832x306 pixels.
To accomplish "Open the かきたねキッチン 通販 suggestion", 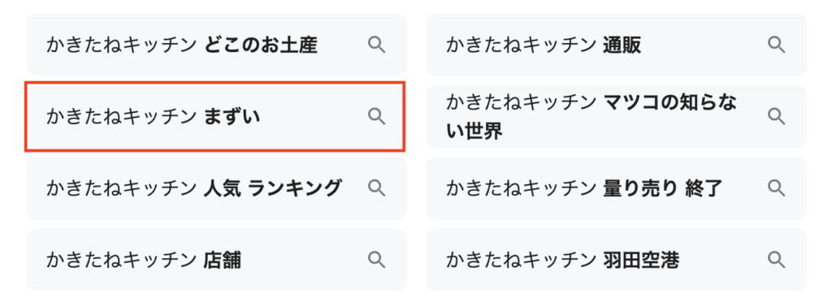I will (617, 45).
